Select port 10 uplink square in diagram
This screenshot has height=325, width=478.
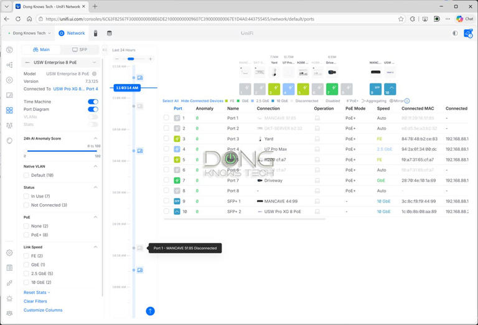[x=390, y=89]
